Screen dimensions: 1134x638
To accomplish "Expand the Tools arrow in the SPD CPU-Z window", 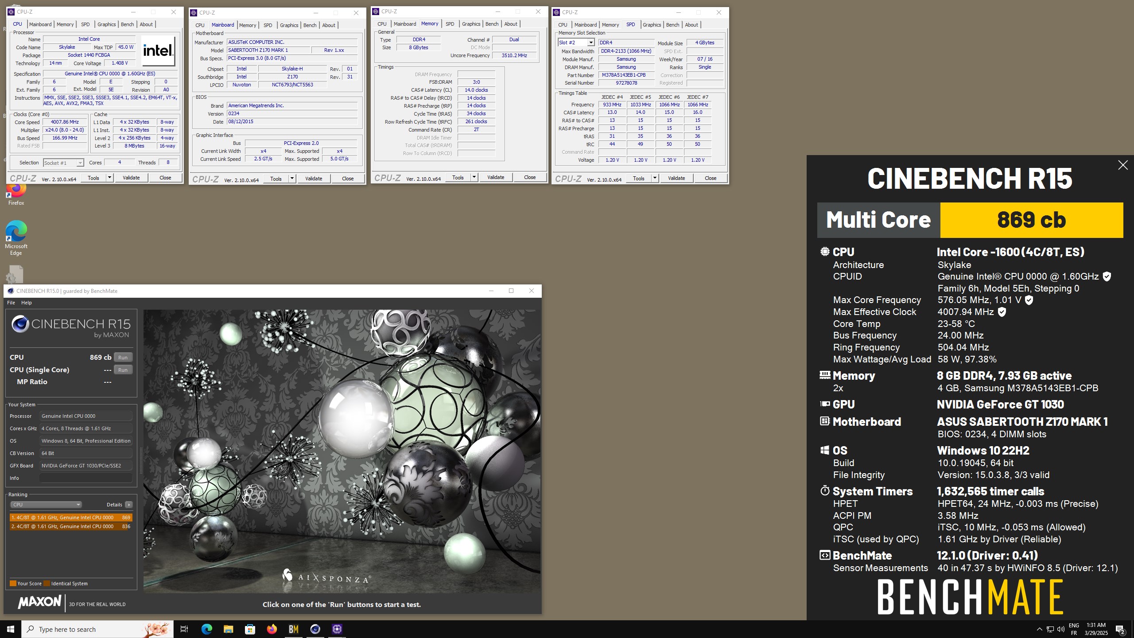I will point(655,178).
